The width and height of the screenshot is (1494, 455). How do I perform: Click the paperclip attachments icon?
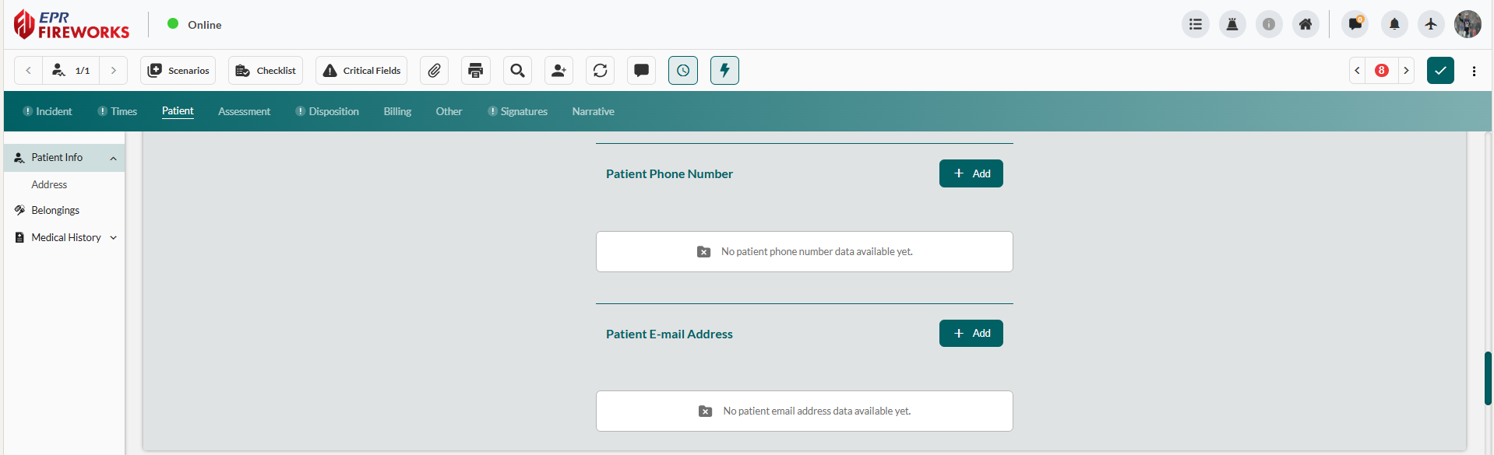click(434, 71)
